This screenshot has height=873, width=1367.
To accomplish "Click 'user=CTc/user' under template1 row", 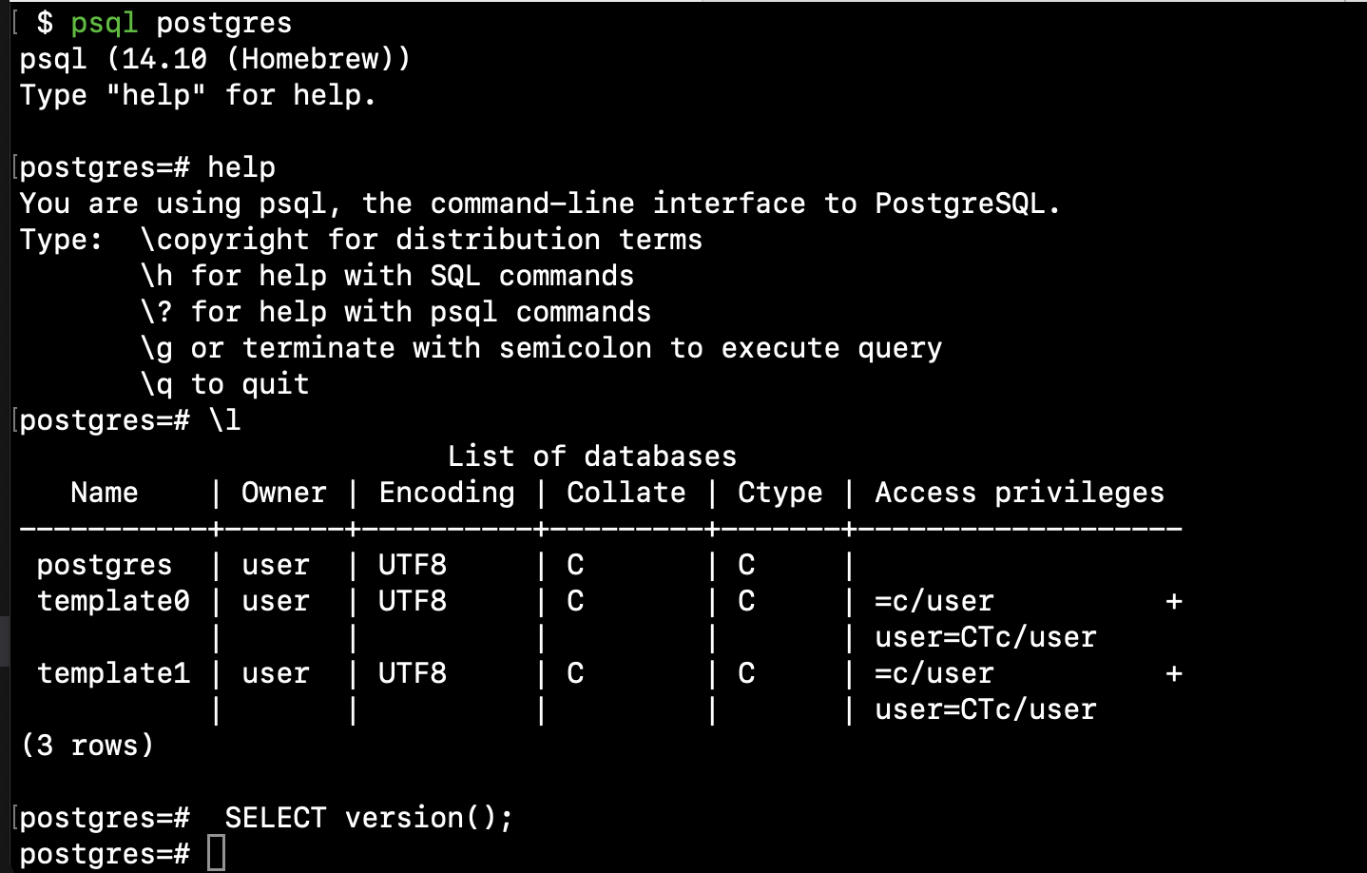I will click(986, 709).
